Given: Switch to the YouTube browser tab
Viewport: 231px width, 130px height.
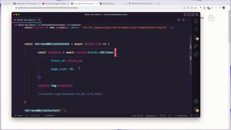Looking at the screenshot, I should click(x=55, y=4).
